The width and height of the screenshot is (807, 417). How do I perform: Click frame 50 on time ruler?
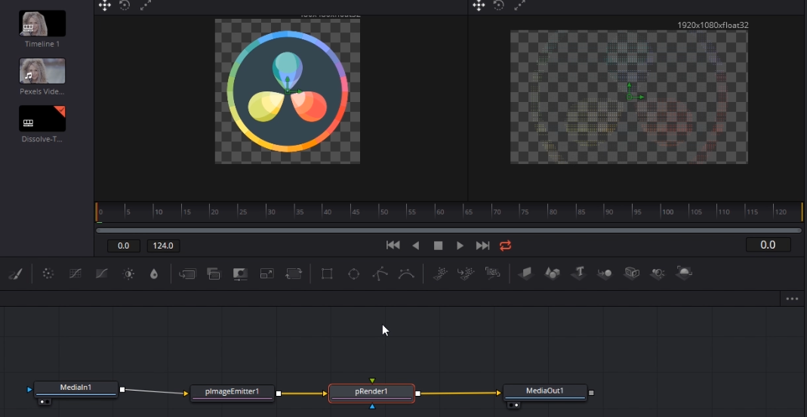point(383,212)
